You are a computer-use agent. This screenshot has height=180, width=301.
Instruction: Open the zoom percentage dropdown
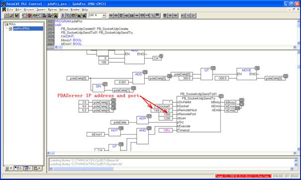pos(104,15)
